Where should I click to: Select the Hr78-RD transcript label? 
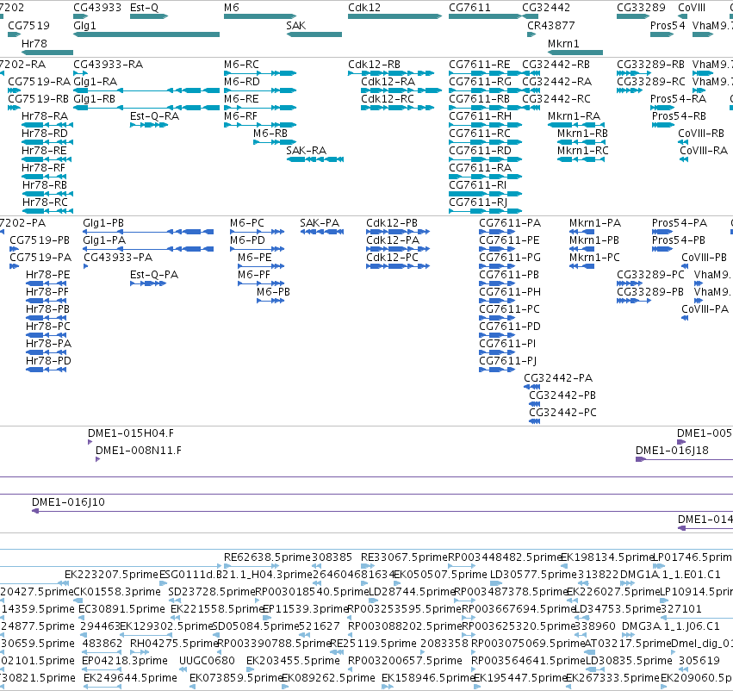click(45, 134)
